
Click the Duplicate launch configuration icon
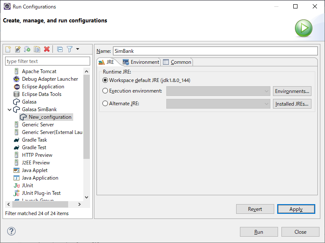pyautogui.click(x=37, y=49)
